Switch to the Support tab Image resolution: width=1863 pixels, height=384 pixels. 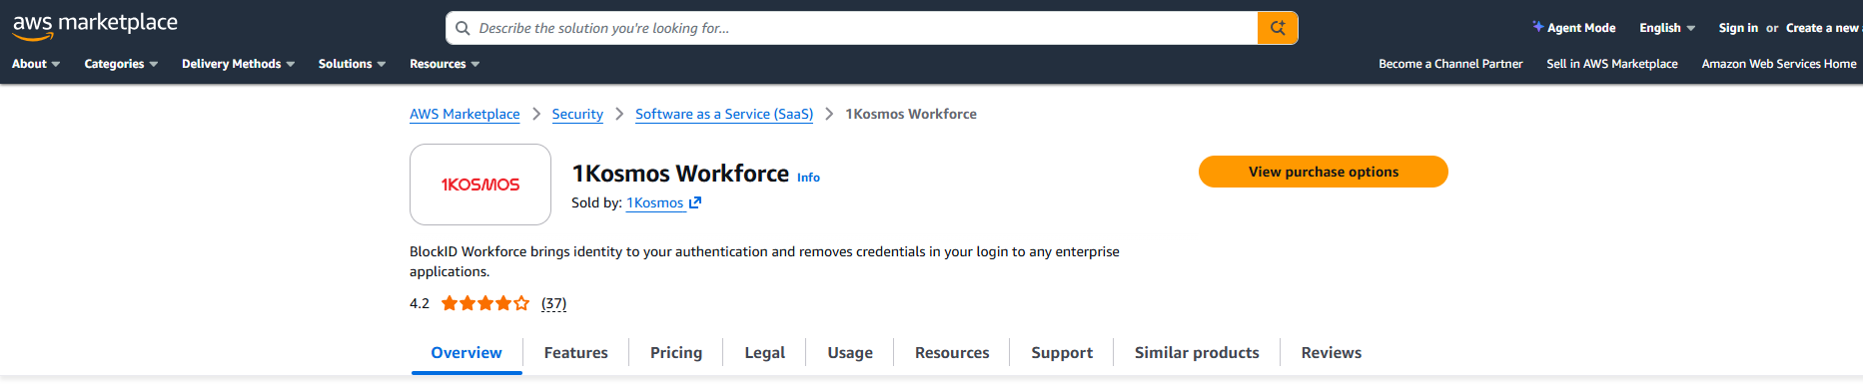(x=1062, y=353)
